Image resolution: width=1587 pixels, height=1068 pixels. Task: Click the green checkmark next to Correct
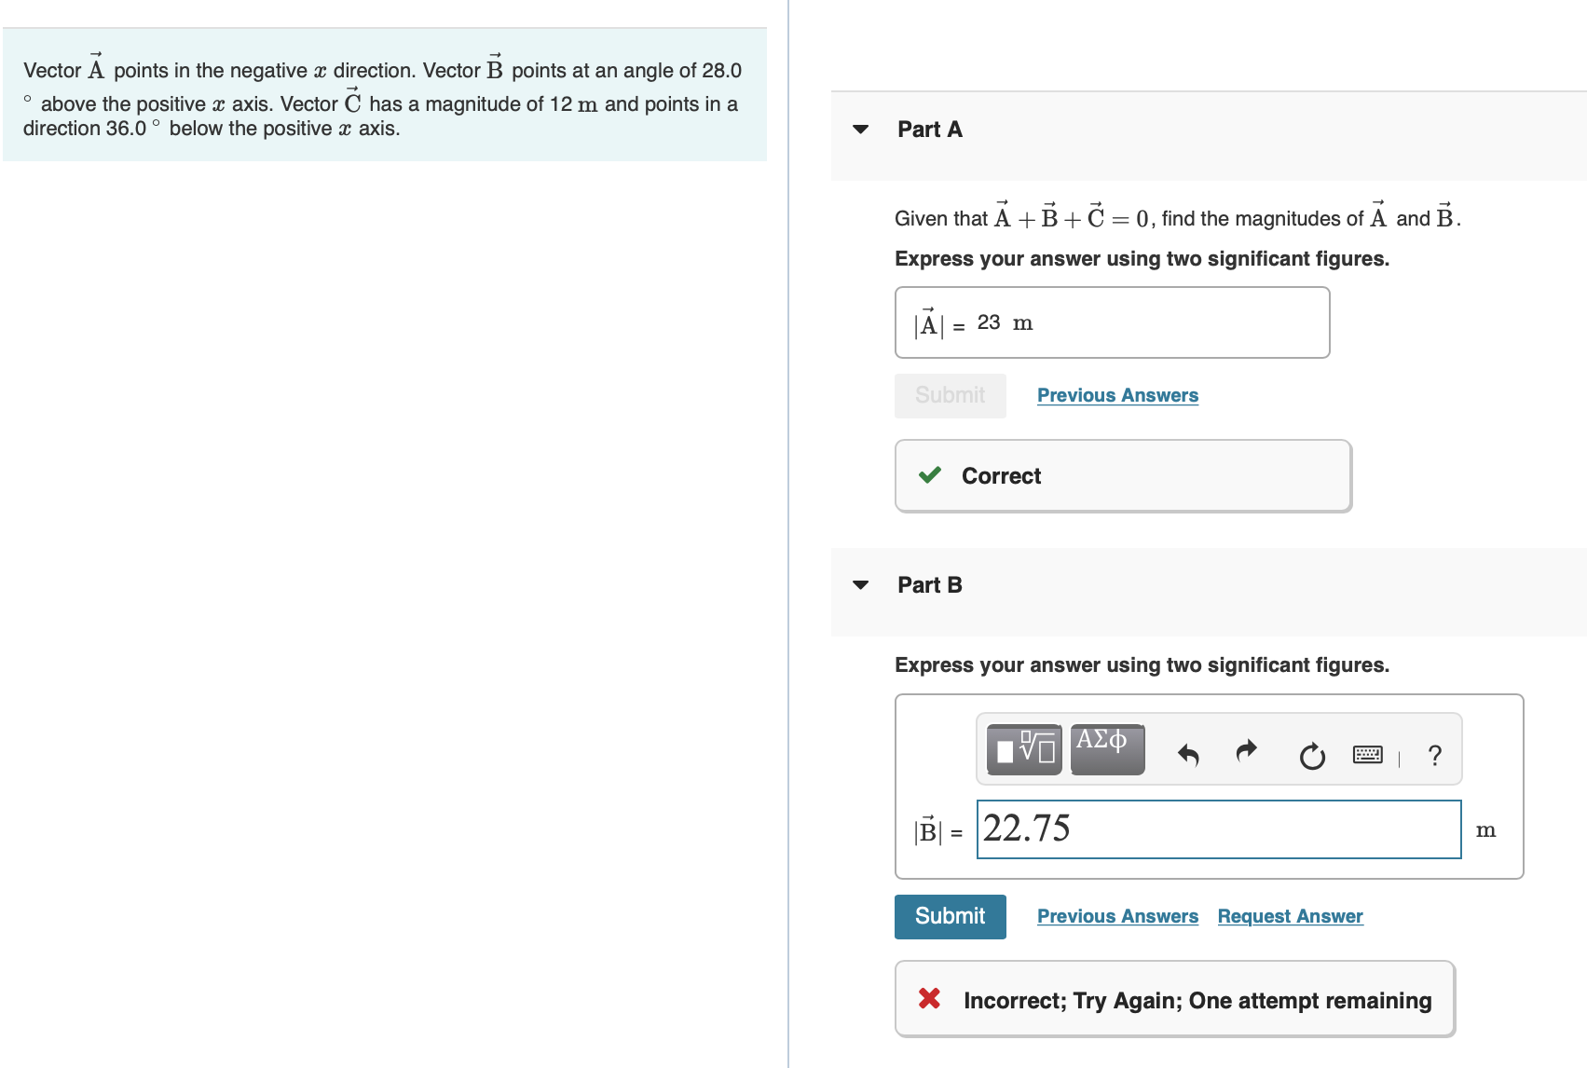(928, 475)
